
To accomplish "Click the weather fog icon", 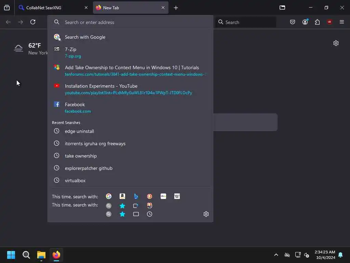I will tap(18, 48).
